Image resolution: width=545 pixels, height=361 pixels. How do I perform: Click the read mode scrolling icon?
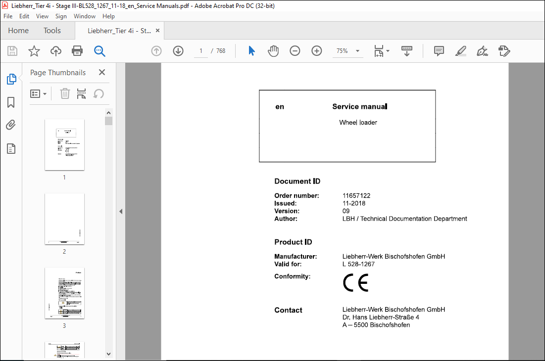[x=407, y=51]
